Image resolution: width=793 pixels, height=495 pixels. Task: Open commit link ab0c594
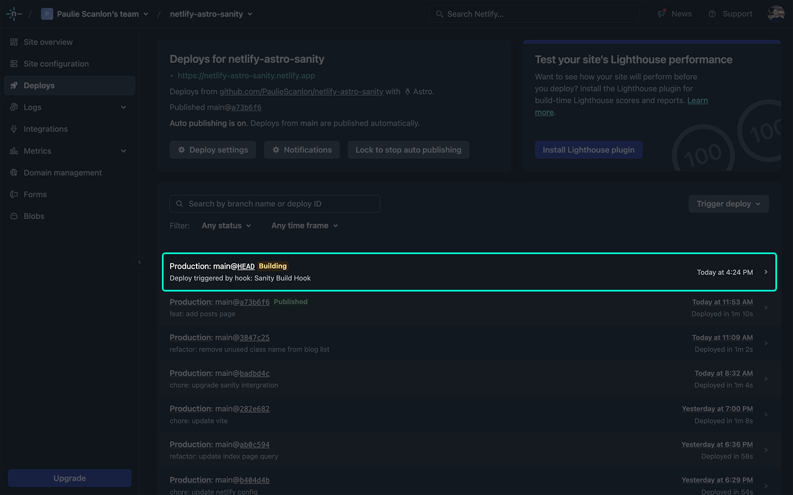[254, 444]
